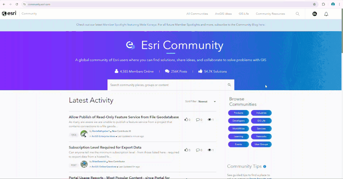Click the magnifier icon in community search box
Image resolution: width=343 pixels, height=179 pixels.
(229, 85)
